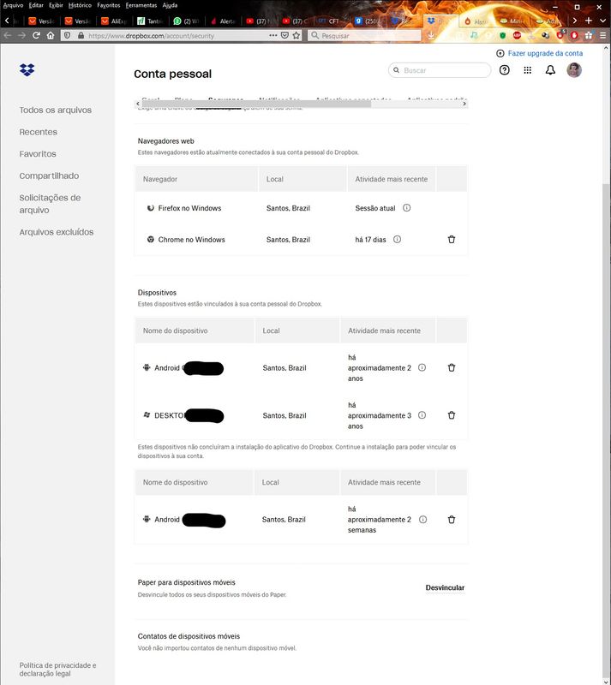Screen dimensions: 611x685
Task: Open Firefox downloads arrow icon
Action: click(x=431, y=35)
